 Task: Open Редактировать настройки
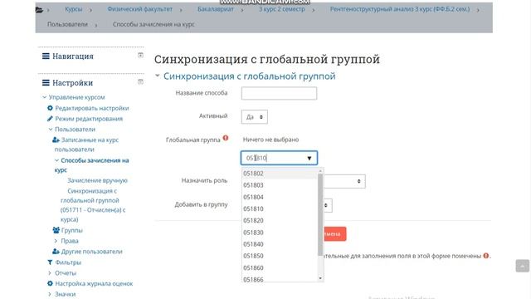click(x=92, y=108)
